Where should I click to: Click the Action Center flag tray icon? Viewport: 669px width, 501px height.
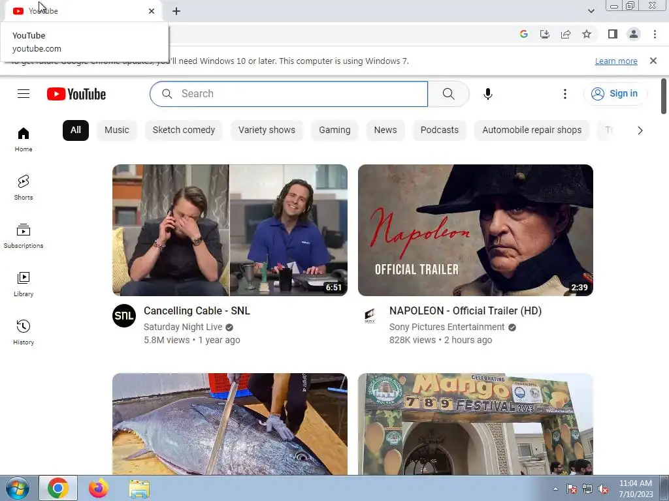pyautogui.click(x=571, y=489)
